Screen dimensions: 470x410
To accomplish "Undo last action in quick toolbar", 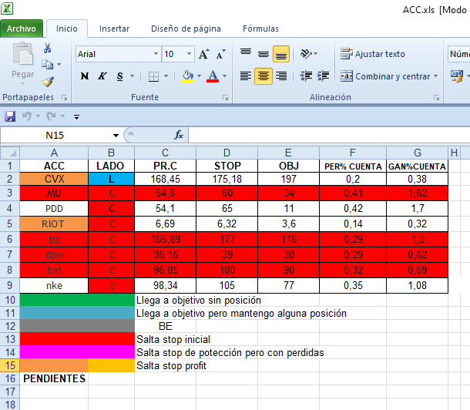I will point(27,116).
